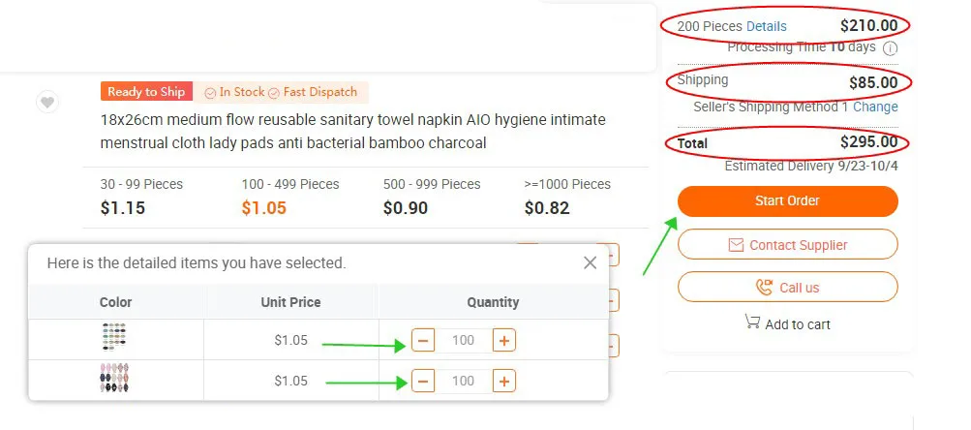Viewport: 971px width, 430px height.
Task: Click the heart favorite icon
Action: pyautogui.click(x=46, y=102)
